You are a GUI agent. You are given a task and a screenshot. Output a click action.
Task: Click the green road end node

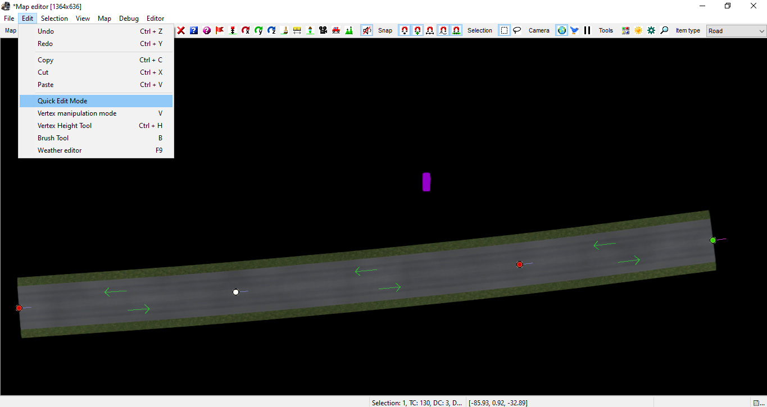click(x=713, y=240)
